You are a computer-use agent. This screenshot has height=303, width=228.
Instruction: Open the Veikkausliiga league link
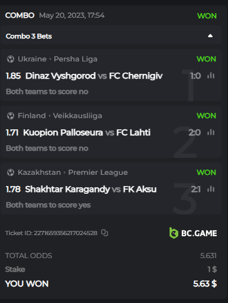(77, 116)
